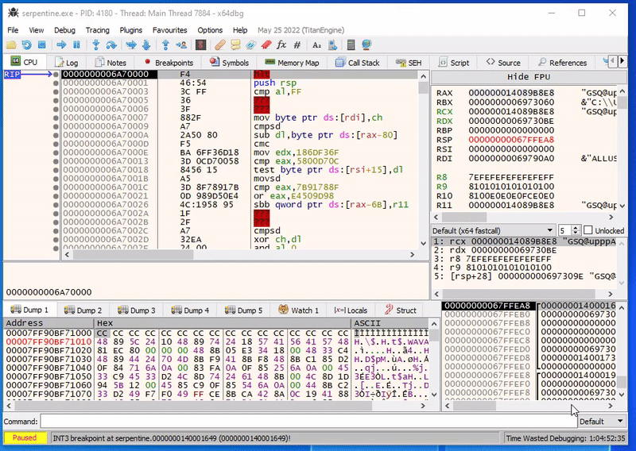Click the Time Wasted Debugging status label

tap(565, 438)
